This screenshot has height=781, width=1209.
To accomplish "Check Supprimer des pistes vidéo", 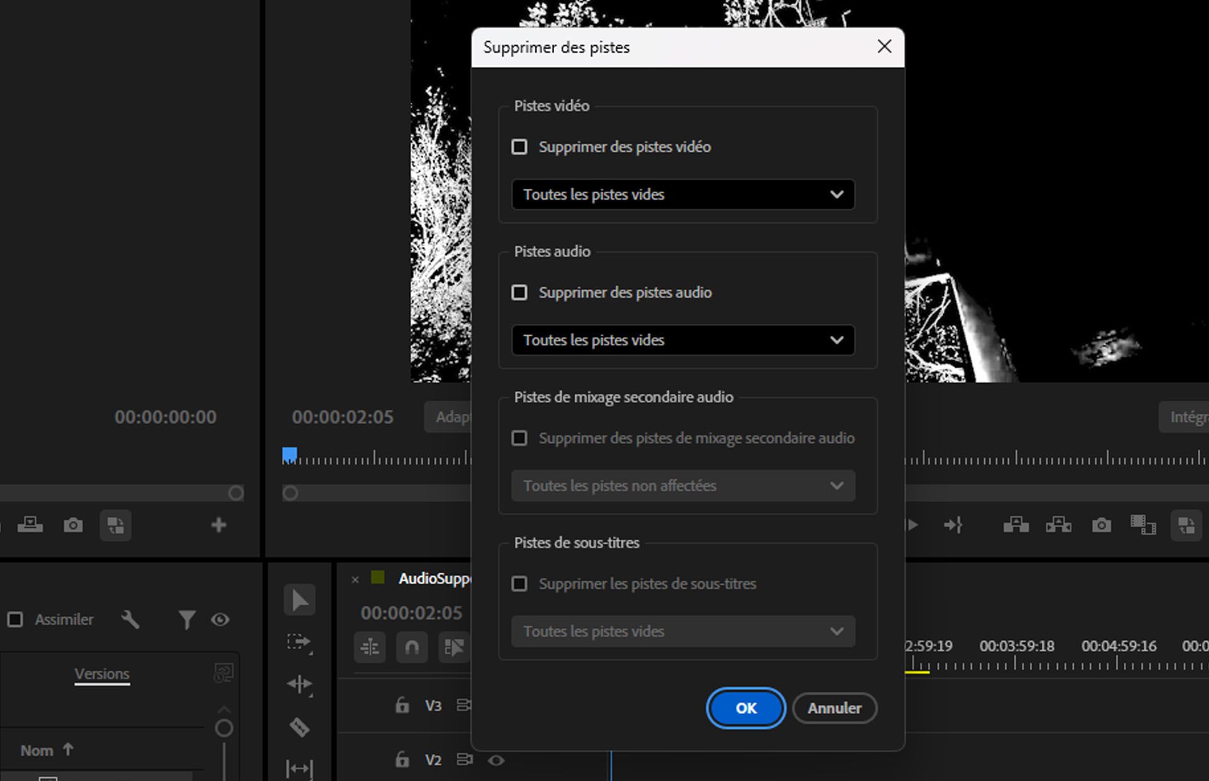I will pos(519,147).
